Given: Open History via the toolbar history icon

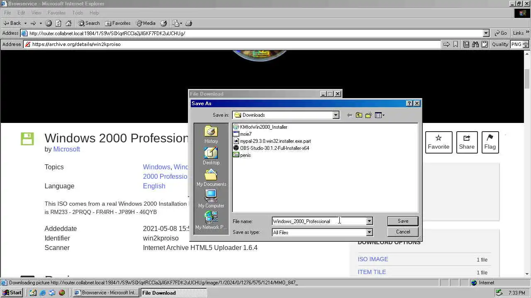Looking at the screenshot, I should pos(163,23).
